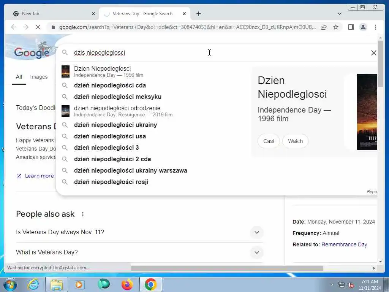Image resolution: width=389 pixels, height=292 pixels.
Task: Open Chrome profile avatar
Action: 363,27
